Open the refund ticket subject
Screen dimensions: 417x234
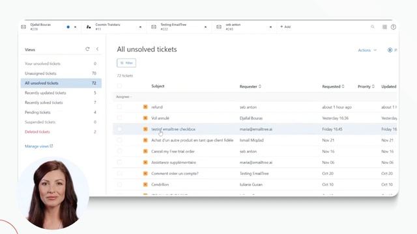(x=157, y=107)
